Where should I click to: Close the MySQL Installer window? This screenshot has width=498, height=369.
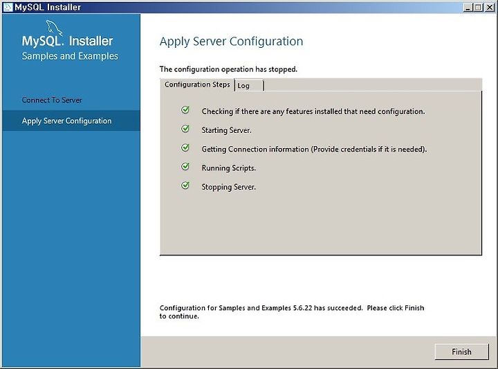[x=490, y=7]
